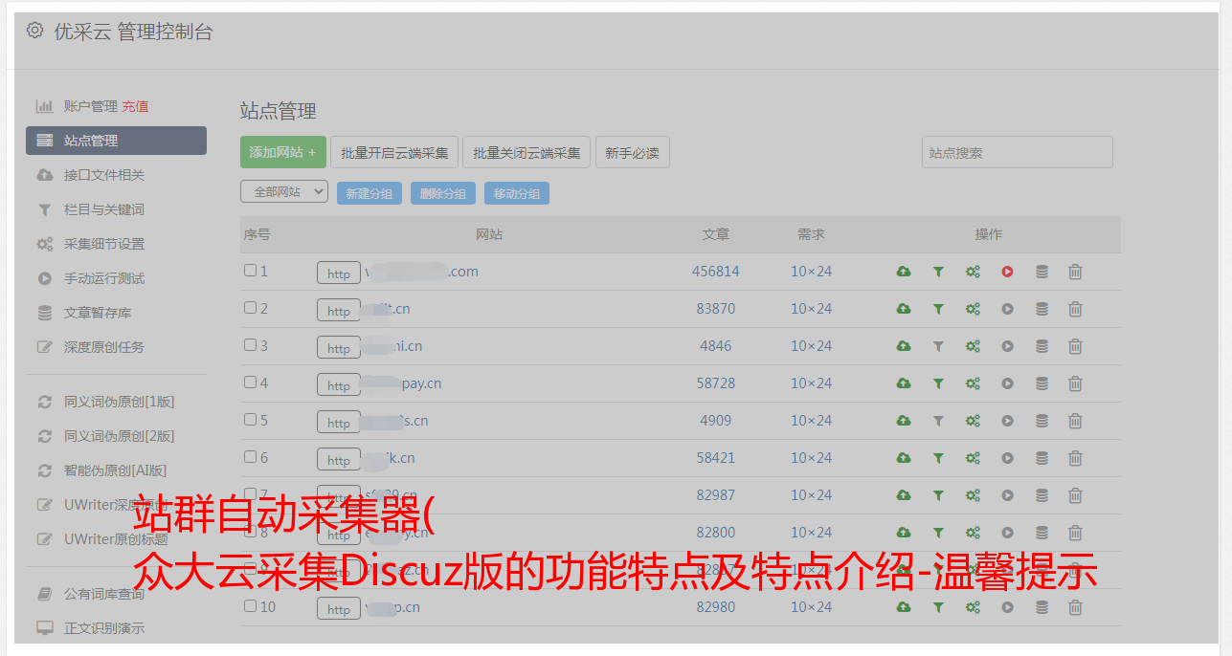Click red 充值 recharge link
Viewport: 1232px width, 656px height.
(x=135, y=106)
